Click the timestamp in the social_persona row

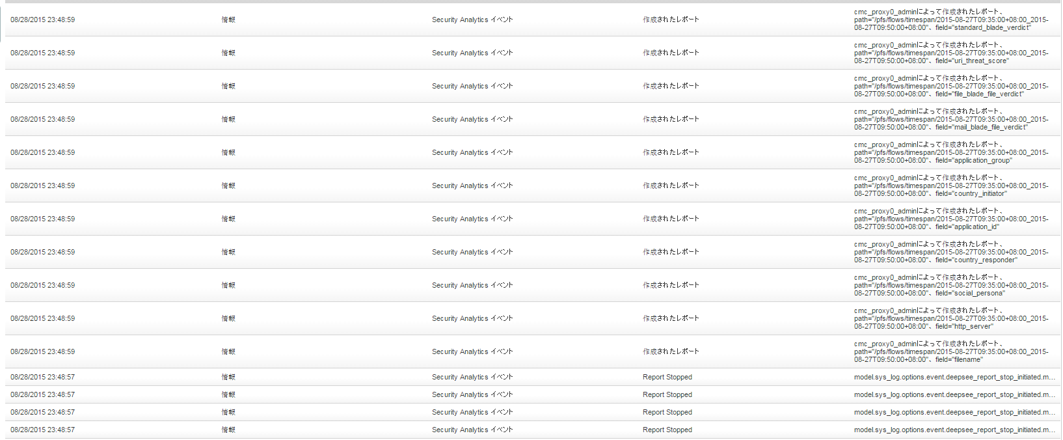click(x=42, y=285)
